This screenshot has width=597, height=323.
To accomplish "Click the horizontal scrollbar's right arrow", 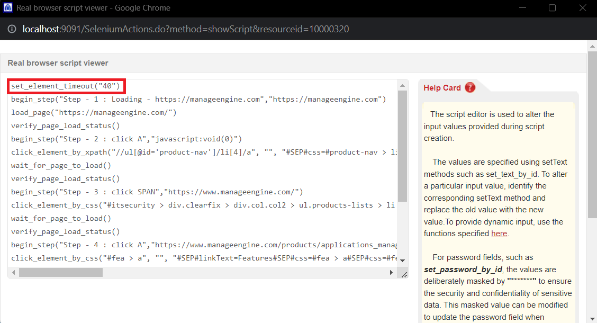I will pos(392,273).
